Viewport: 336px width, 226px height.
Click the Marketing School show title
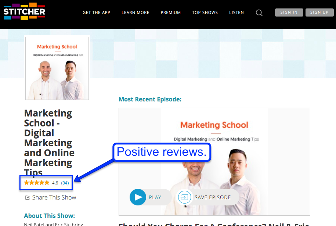[49, 143]
